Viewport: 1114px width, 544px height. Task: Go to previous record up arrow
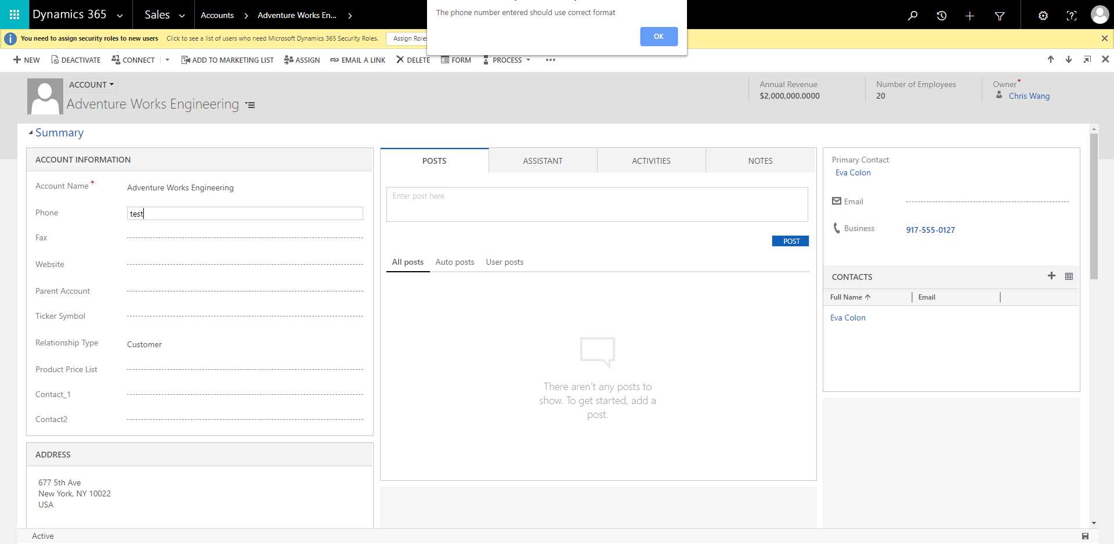click(x=1050, y=59)
